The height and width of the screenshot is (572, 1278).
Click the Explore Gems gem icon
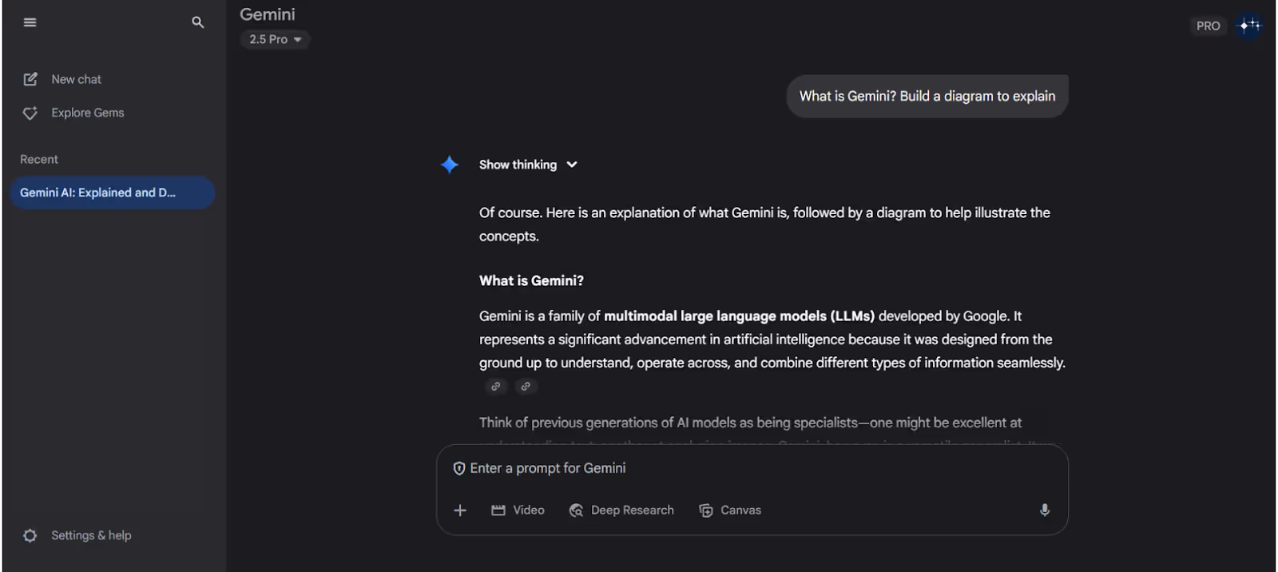30,113
